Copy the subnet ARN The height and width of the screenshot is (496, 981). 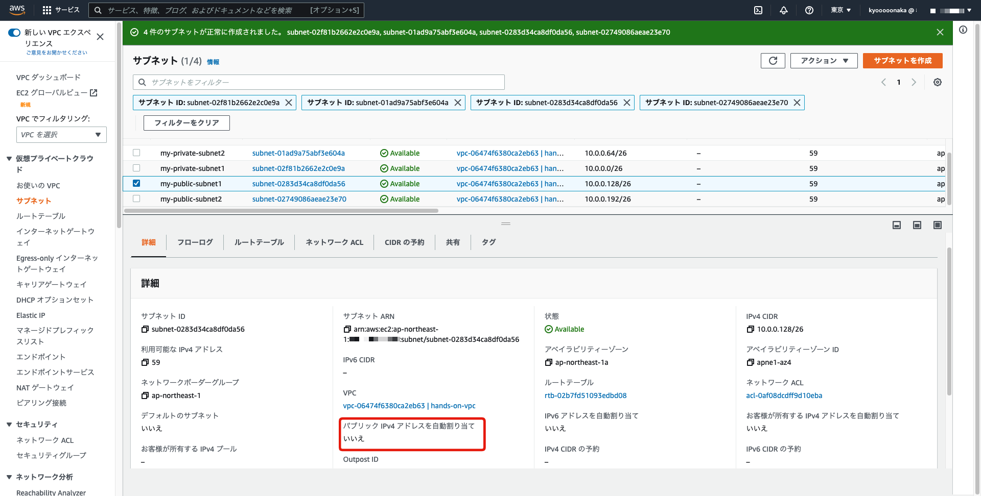(x=347, y=330)
